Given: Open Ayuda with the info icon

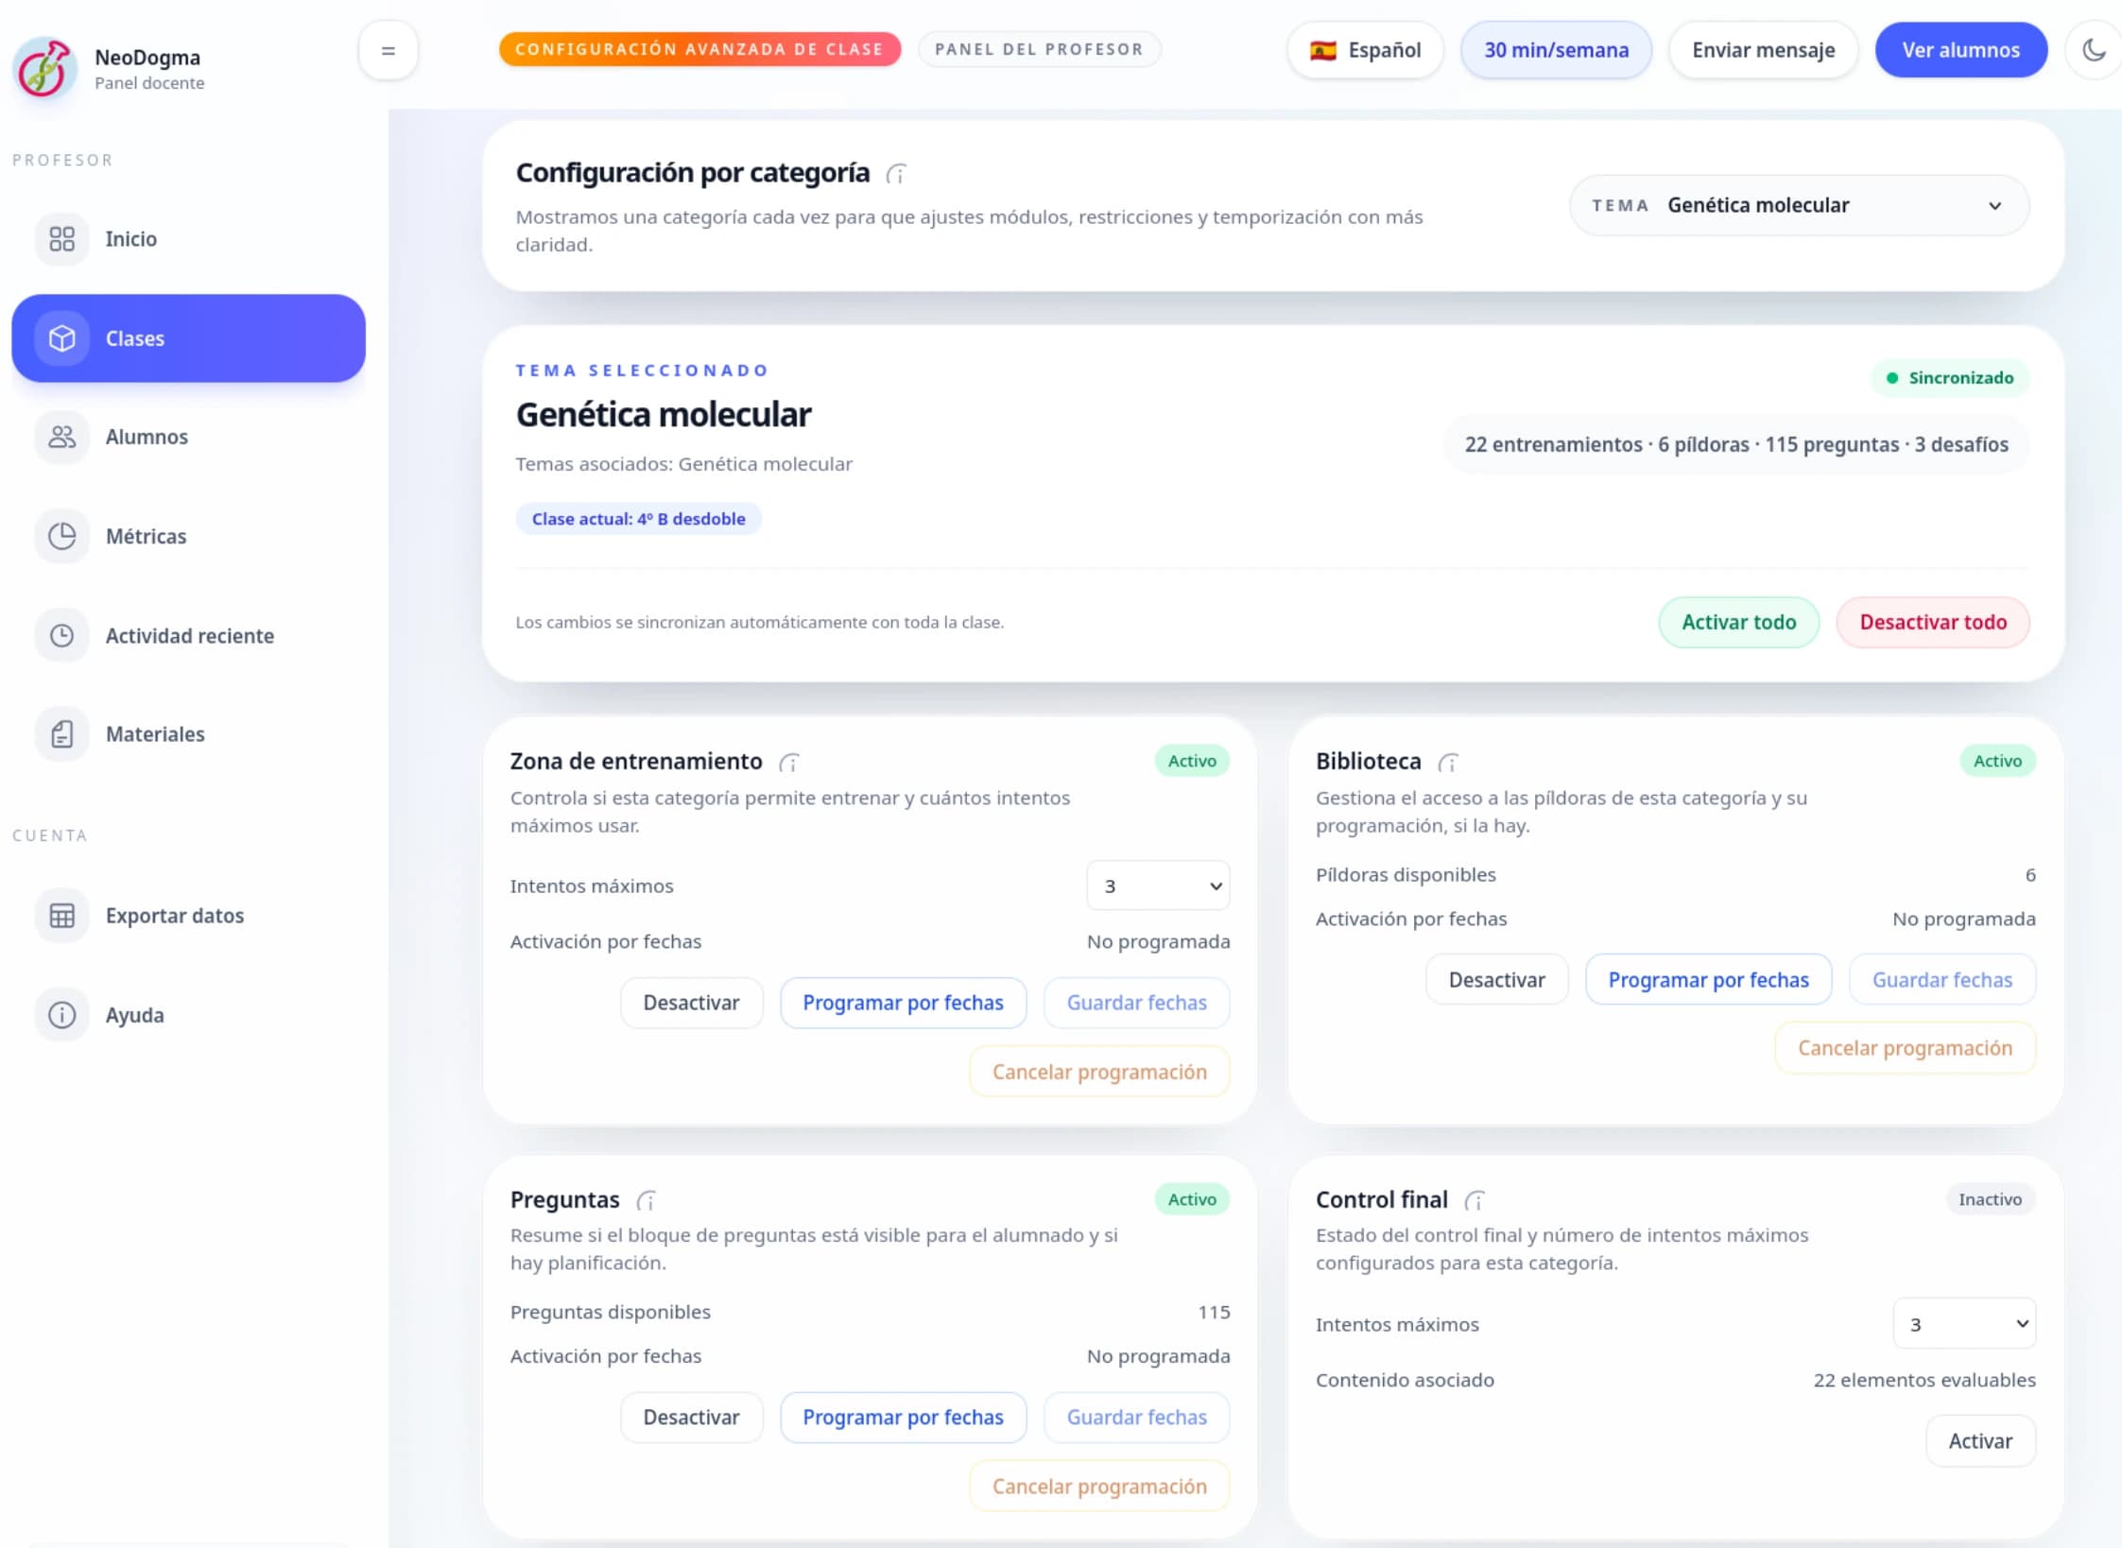Looking at the screenshot, I should tap(61, 1014).
